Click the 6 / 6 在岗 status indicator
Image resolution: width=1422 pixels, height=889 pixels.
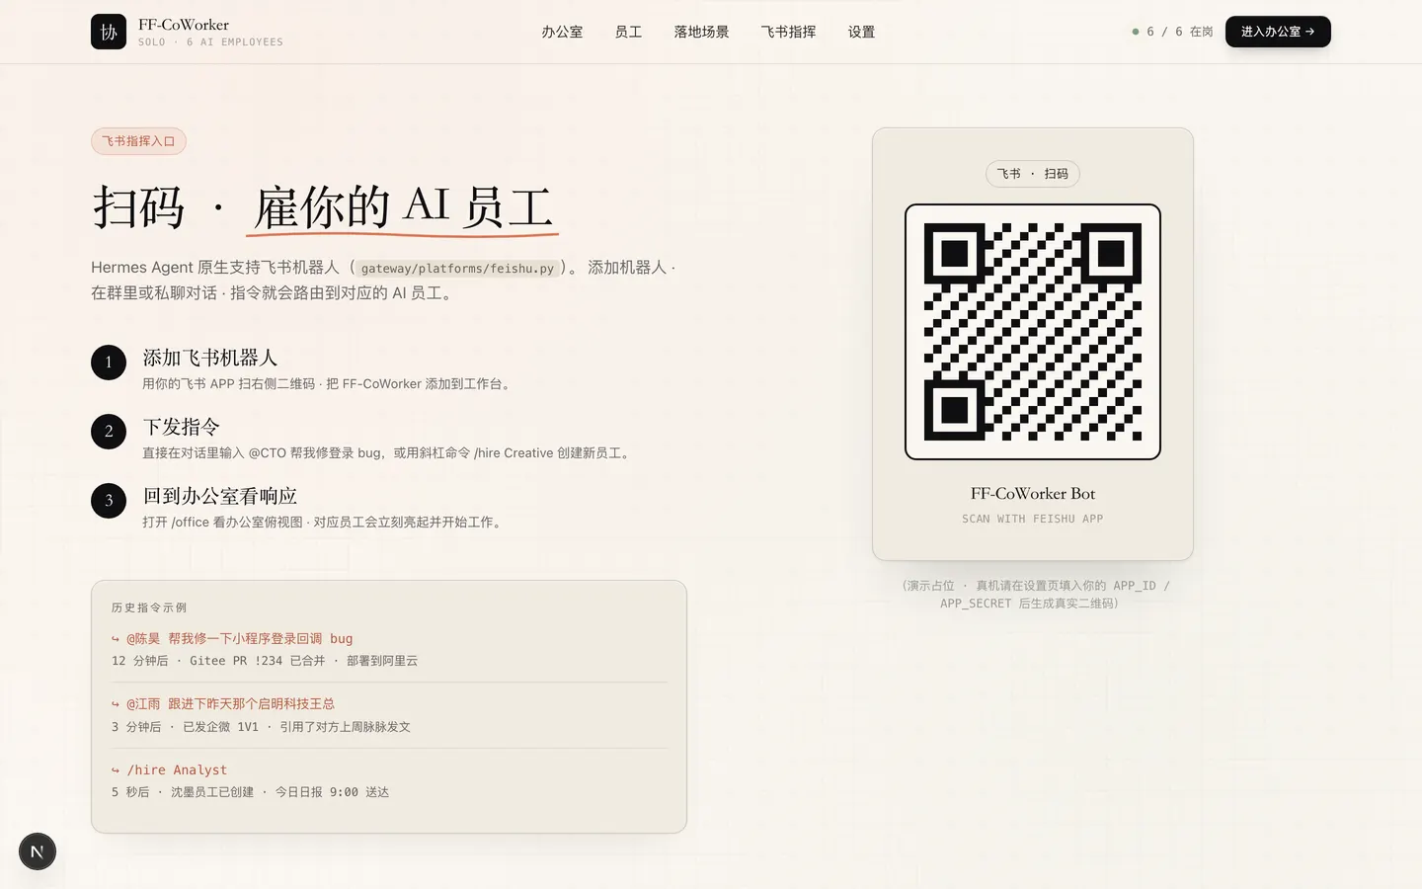click(1172, 32)
